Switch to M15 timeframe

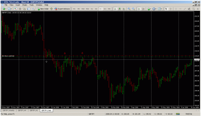(83, 9)
